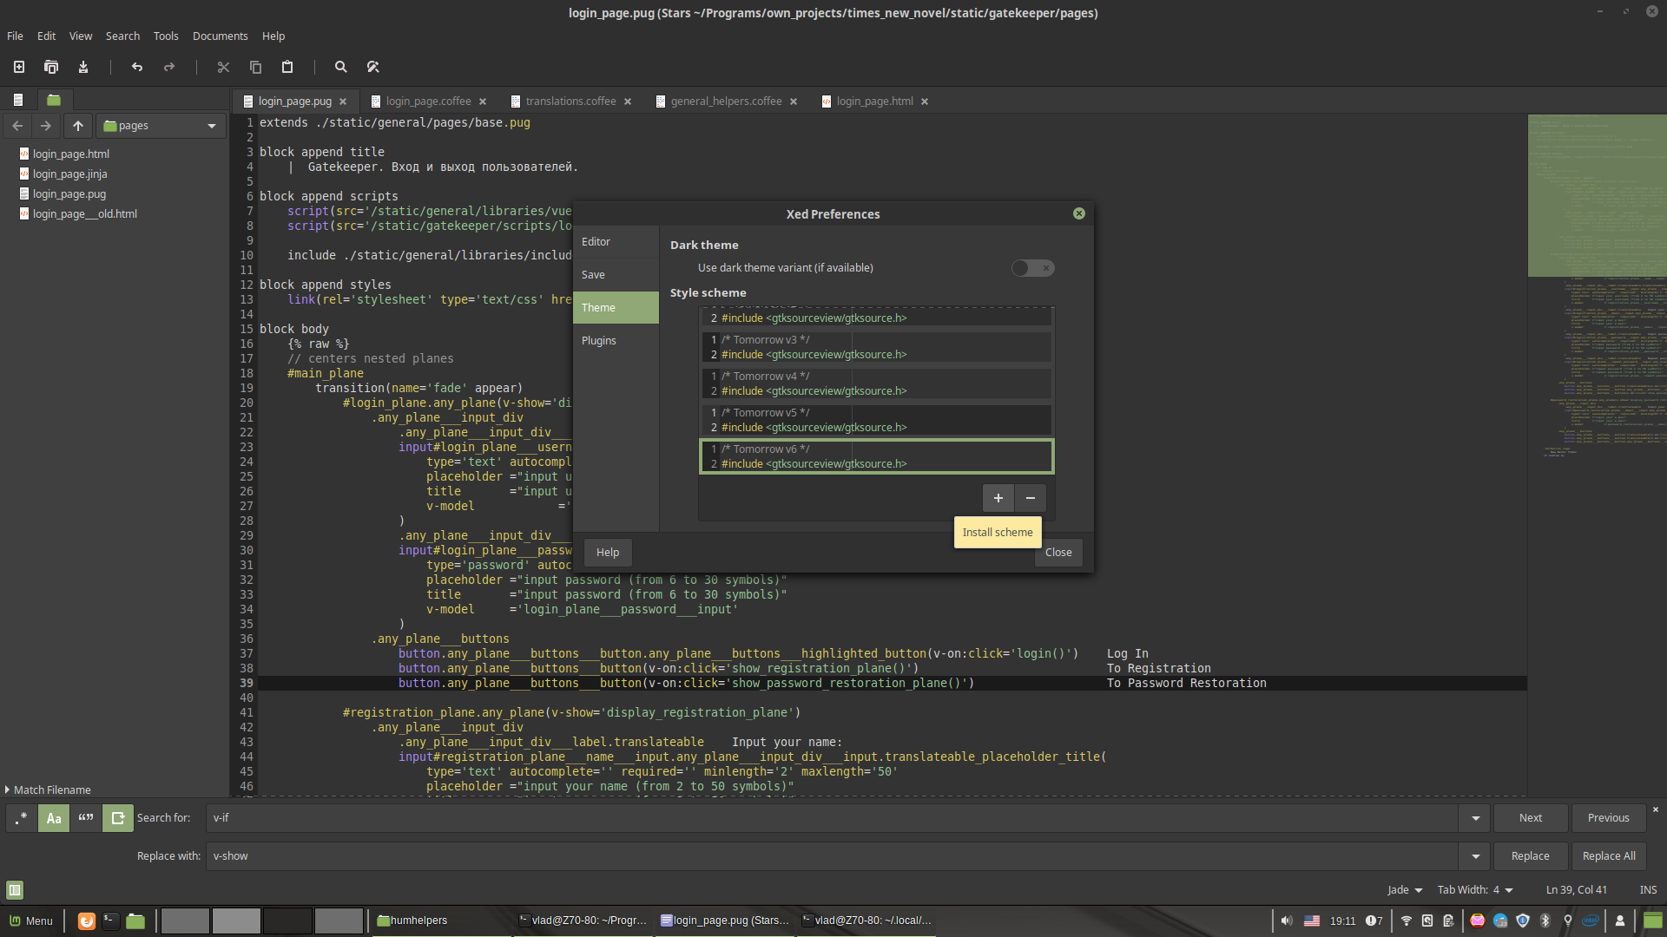Switch to the login_page.coffee tab
The image size is (1667, 937).
[x=428, y=102]
